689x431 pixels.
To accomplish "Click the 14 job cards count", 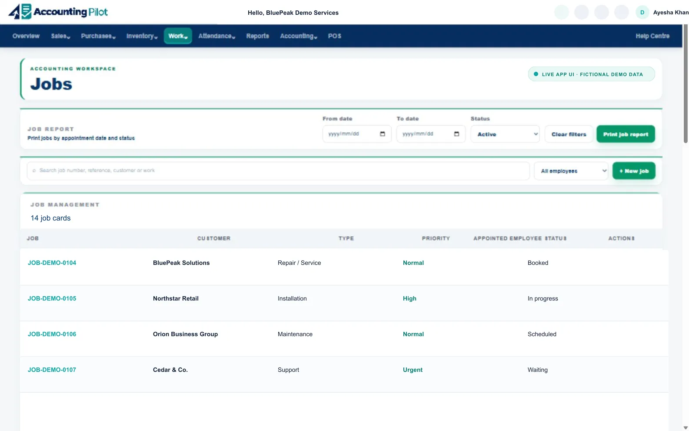I will (50, 218).
